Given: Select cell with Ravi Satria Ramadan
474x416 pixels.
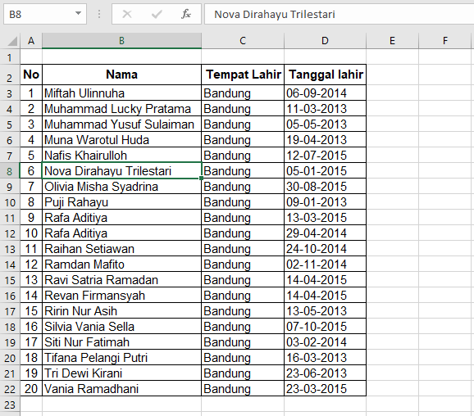Looking at the screenshot, I should (121, 280).
